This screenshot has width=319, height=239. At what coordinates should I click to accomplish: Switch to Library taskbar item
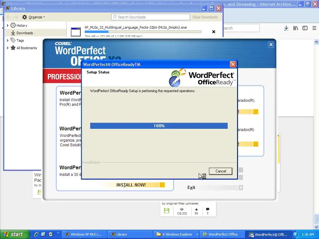coord(130,234)
